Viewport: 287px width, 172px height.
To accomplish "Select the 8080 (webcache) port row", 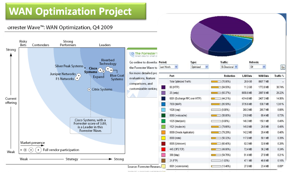I will pos(222,116).
